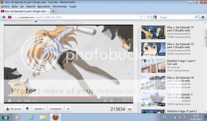Click the 213634 view count
The width and height of the screenshot is (207, 121).
[x=118, y=109]
